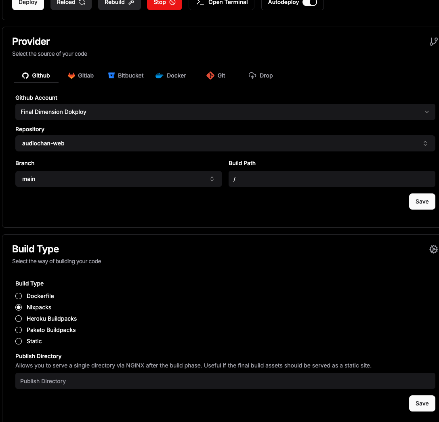Select the Nixpacks build type
Image resolution: width=439 pixels, height=422 pixels.
coord(19,307)
